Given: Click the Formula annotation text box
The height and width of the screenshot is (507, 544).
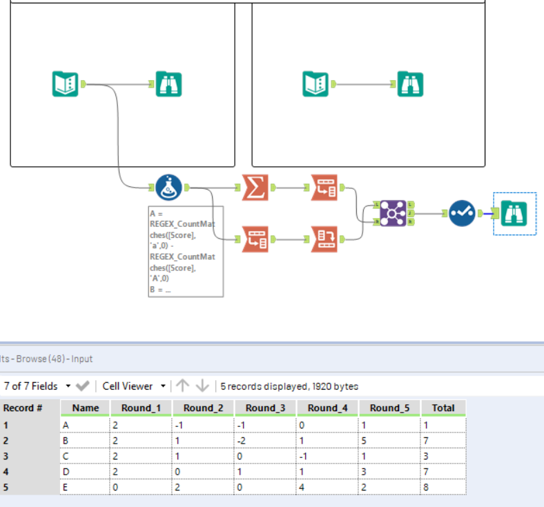Looking at the screenshot, I should [186, 252].
